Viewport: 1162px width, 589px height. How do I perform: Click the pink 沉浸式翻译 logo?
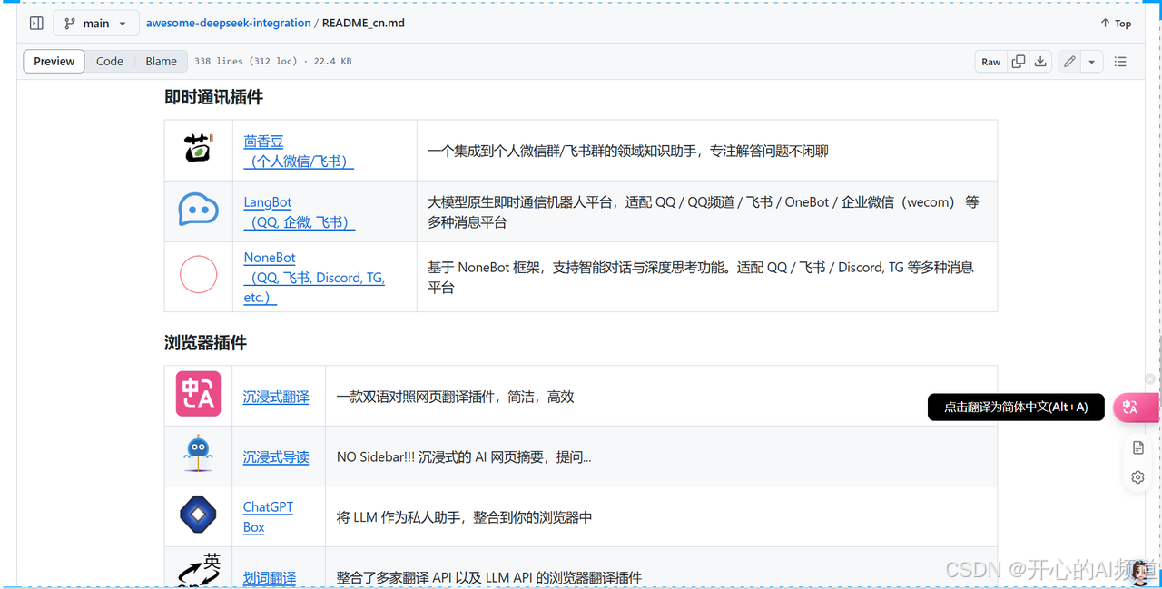pos(198,395)
